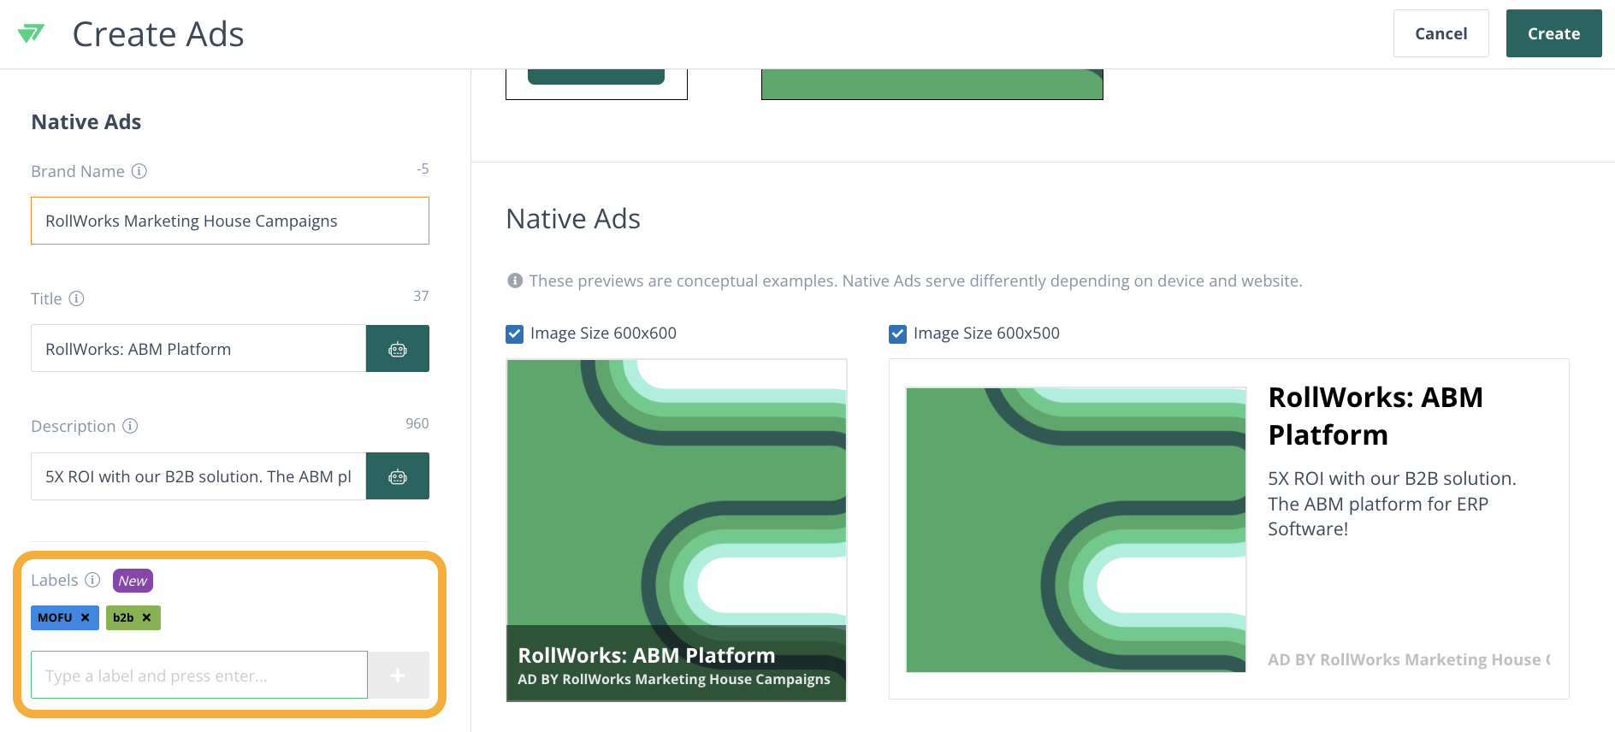Viewport: 1615px width, 732px height.
Task: Click the Native Ads sidebar heading
Action: [86, 122]
